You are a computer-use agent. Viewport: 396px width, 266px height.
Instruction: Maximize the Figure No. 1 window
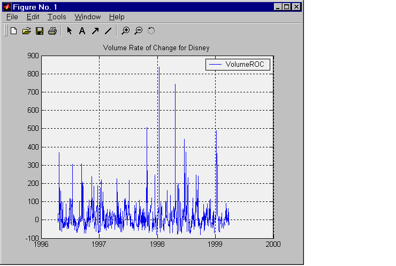(x=286, y=7)
